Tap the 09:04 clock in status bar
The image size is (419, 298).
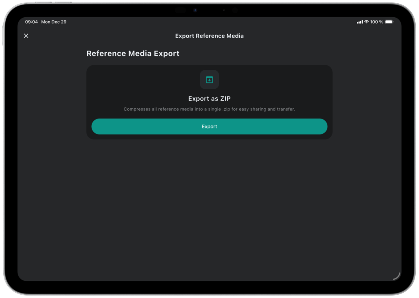click(32, 22)
